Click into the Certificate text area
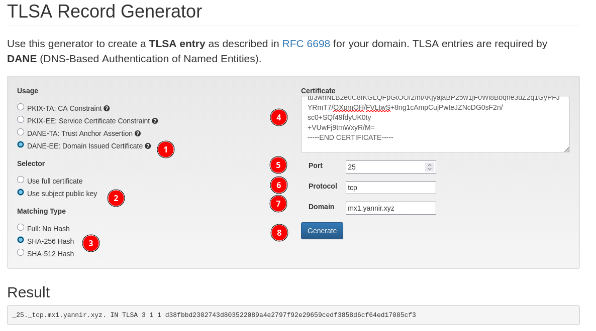 pos(435,124)
